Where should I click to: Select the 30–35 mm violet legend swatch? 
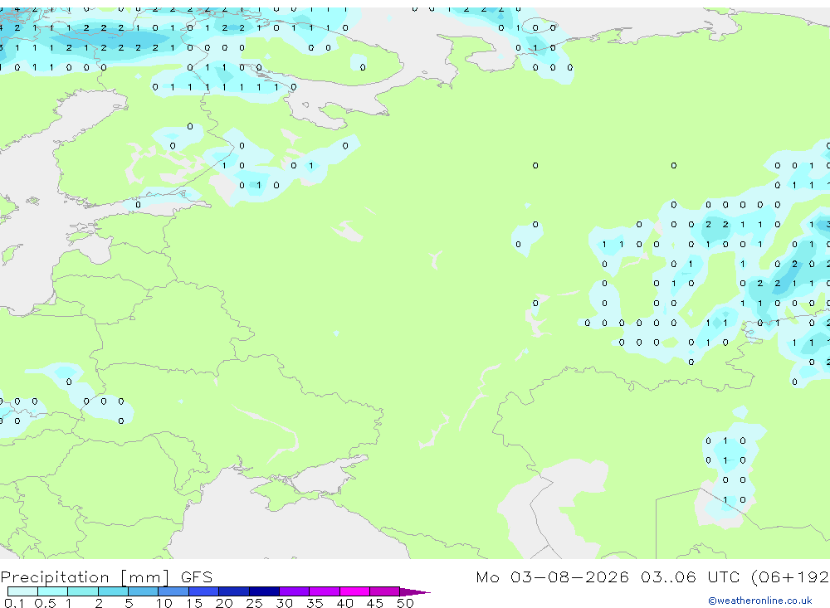pos(295,591)
